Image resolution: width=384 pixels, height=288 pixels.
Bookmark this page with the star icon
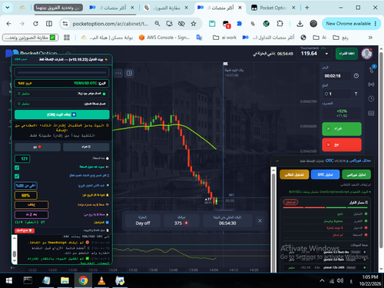coord(194,24)
